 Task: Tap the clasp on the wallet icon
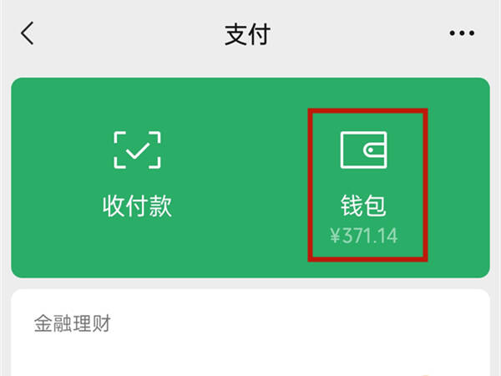click(x=374, y=150)
